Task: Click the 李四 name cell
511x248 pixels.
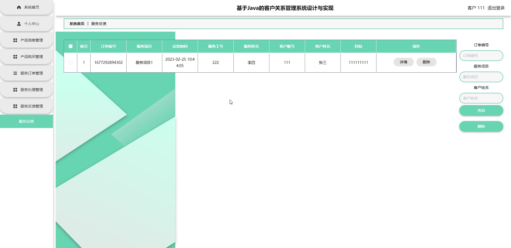Action: coord(251,63)
